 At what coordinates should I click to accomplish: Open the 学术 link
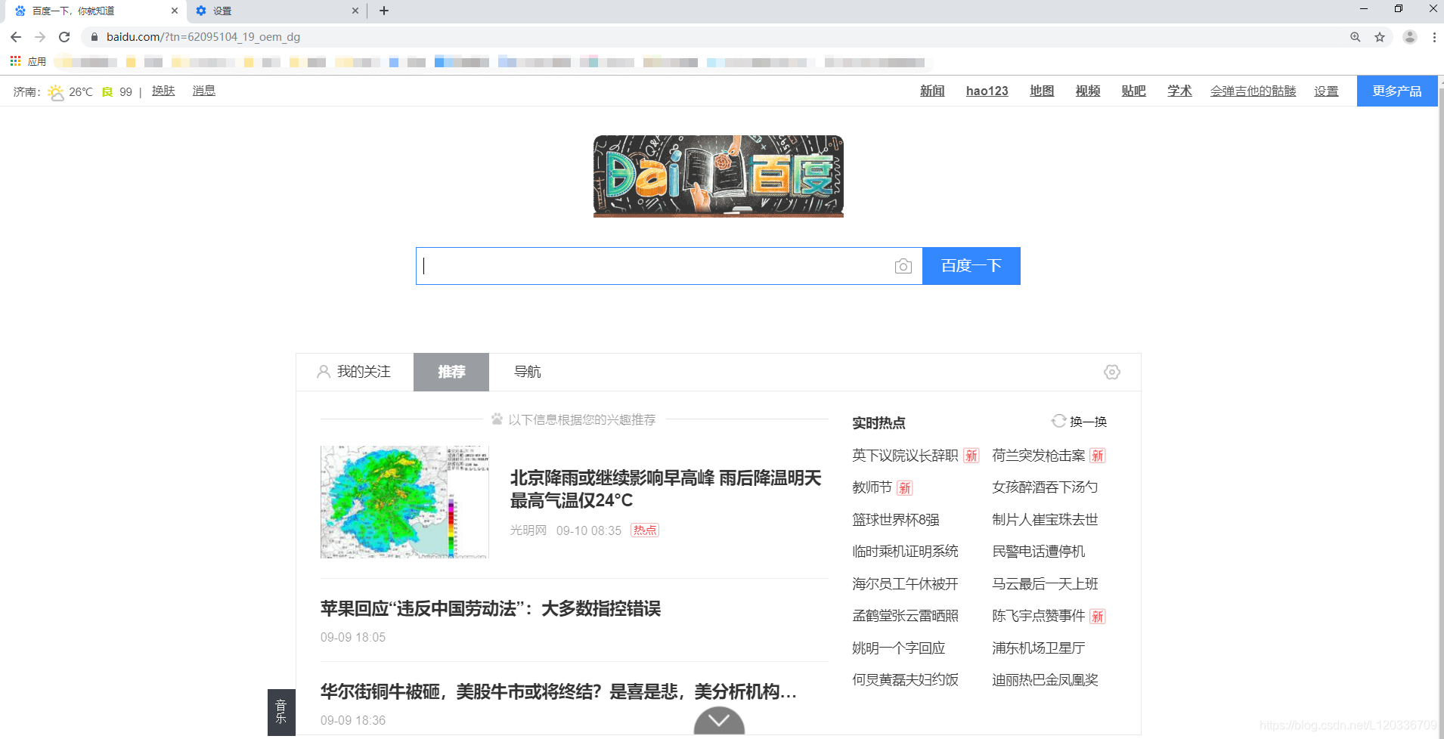pyautogui.click(x=1179, y=91)
